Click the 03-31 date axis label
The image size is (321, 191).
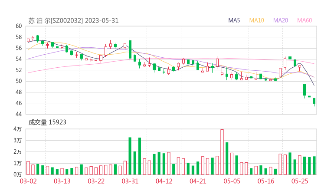[130, 181]
